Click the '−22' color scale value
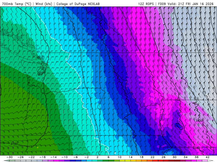 31,157
